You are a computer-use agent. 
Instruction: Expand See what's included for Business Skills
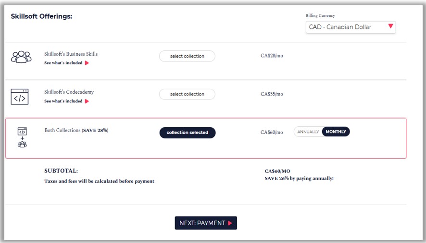click(63, 63)
